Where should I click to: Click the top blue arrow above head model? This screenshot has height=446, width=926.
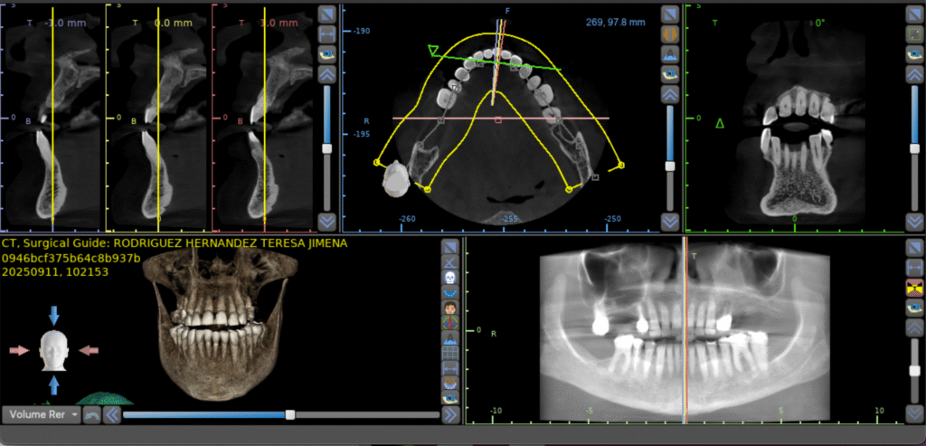click(53, 315)
